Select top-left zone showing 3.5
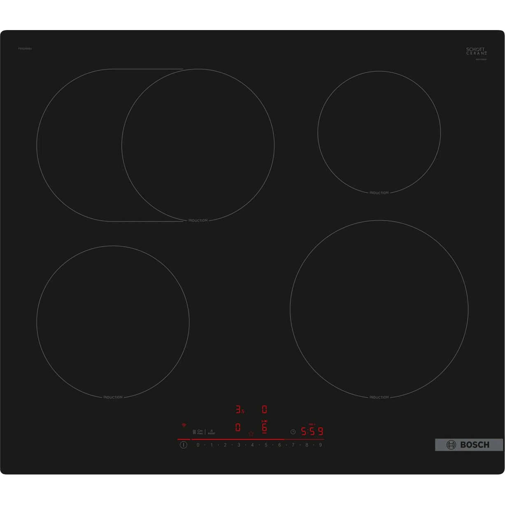This screenshot has height=505, width=505. 240,410
